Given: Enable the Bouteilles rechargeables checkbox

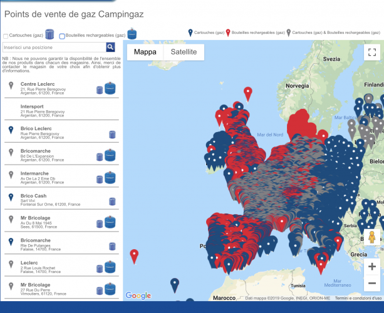Looking at the screenshot, I should [62, 36].
